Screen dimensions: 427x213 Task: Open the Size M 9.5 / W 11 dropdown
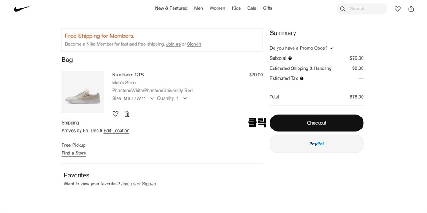pos(133,99)
